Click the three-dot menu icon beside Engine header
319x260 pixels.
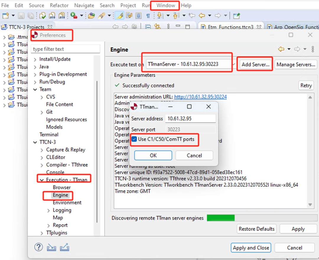pyautogui.click(x=313, y=49)
